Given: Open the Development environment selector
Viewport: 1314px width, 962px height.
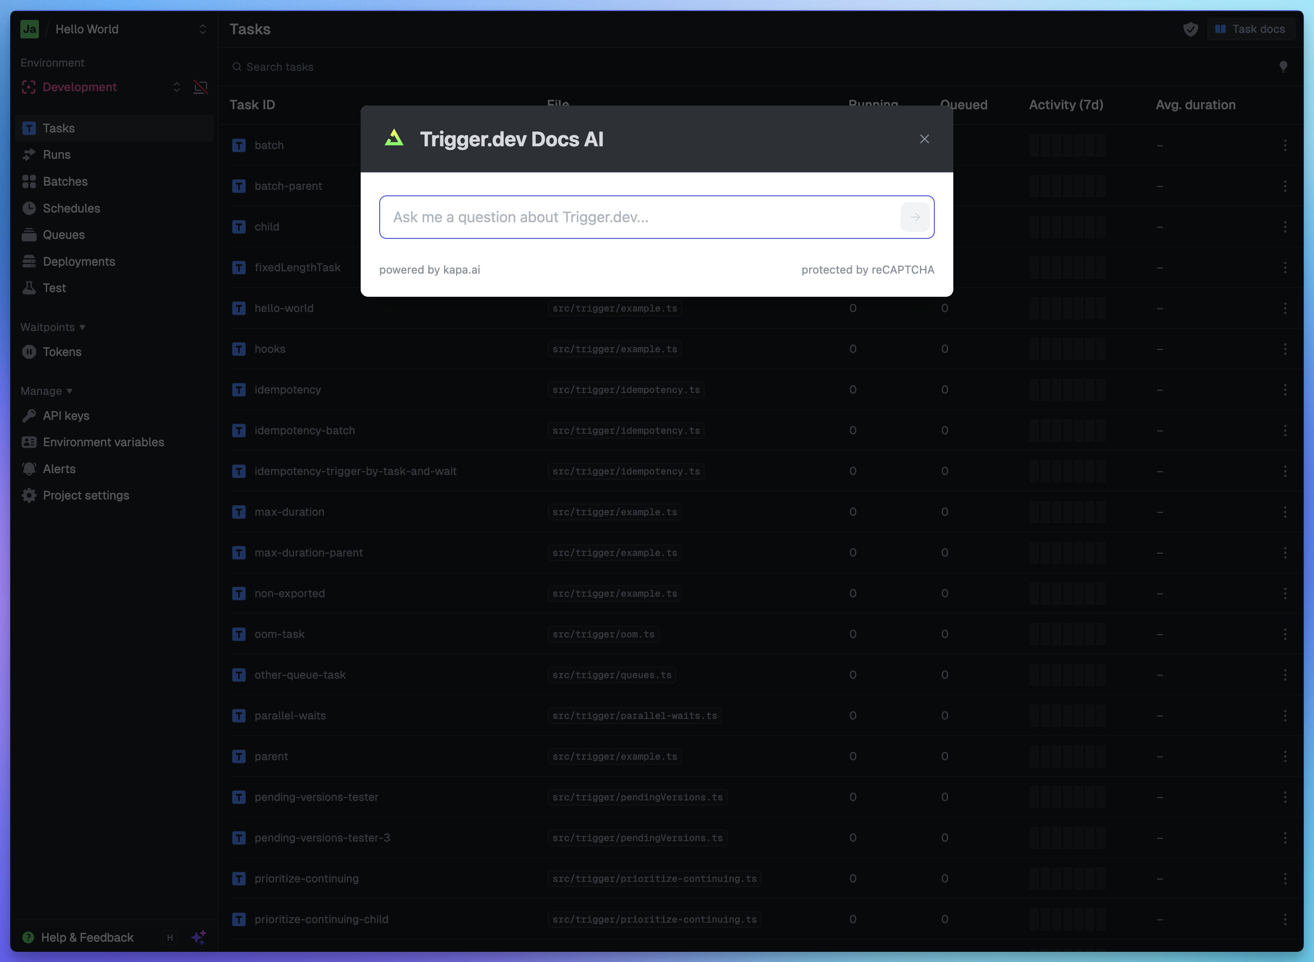Looking at the screenshot, I should (101, 87).
